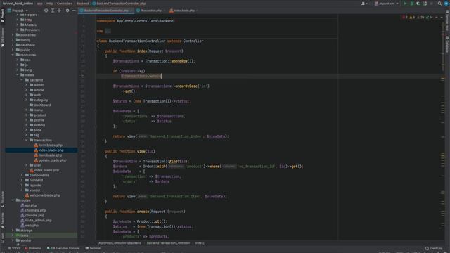Collapse the resources folder
The image size is (450, 253).
pos(13,55)
